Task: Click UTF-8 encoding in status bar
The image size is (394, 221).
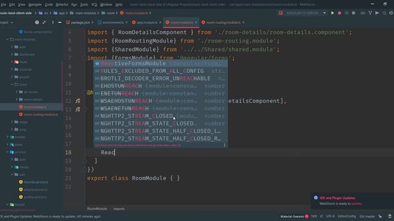Action: point(330,216)
